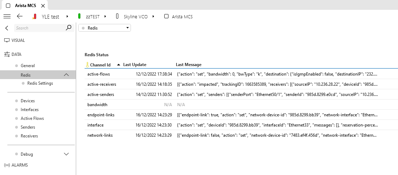
Task: Expand the arrow after zzTEST
Action: click(105, 16)
